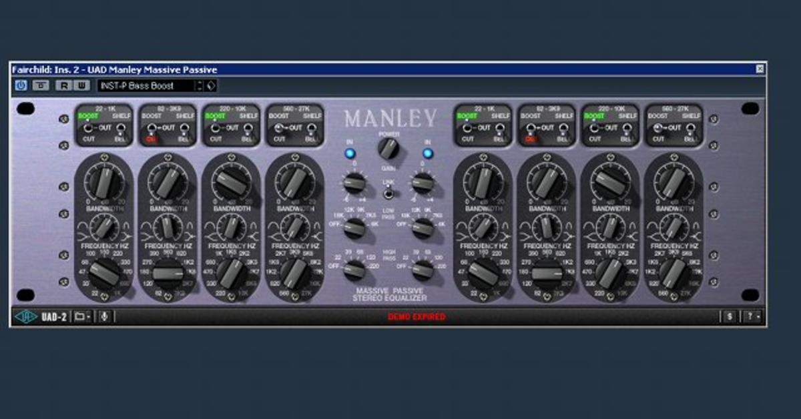
Task: Click left channel 560-27K Bandwidth knob
Action: coord(294,228)
